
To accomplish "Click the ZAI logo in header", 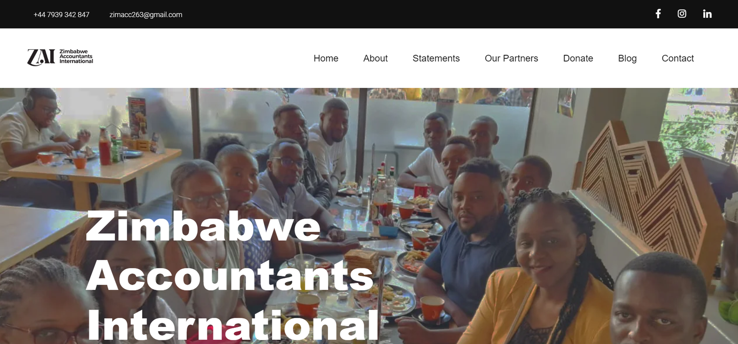I will tap(41, 58).
